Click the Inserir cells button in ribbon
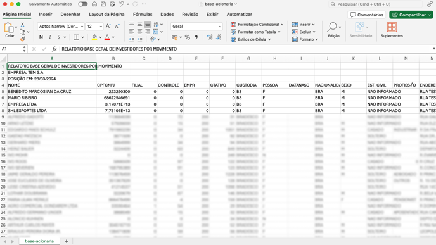Viewport: 436px width, 245px height. pos(304,25)
